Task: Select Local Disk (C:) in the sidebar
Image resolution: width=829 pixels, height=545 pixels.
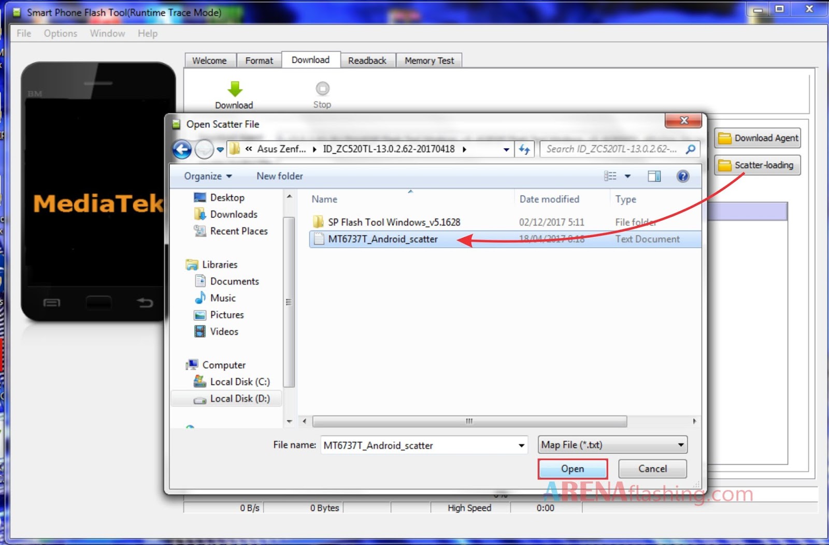Action: [239, 382]
